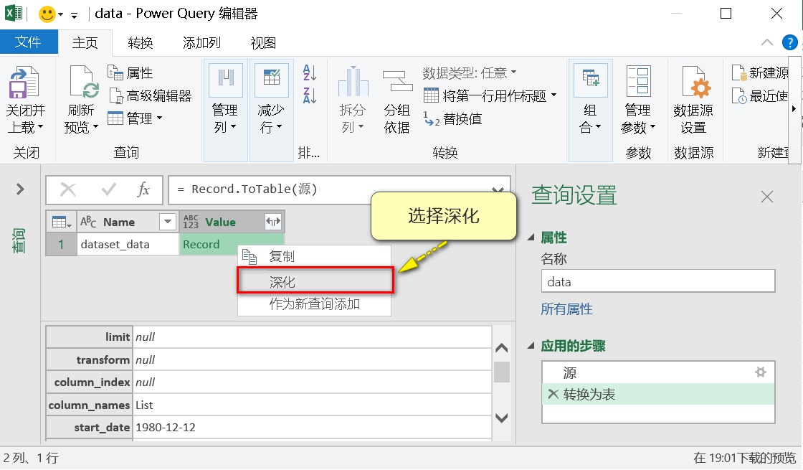Image resolution: width=803 pixels, height=470 pixels.
Task: Open Data Source Settings (数据源设置)
Action: [x=693, y=100]
